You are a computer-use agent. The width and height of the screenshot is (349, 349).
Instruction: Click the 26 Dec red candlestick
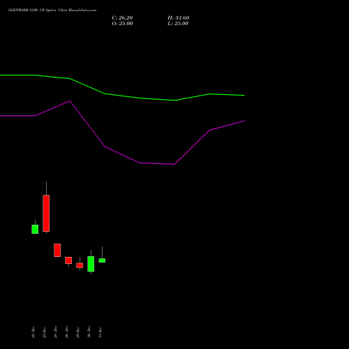[x=68, y=260]
